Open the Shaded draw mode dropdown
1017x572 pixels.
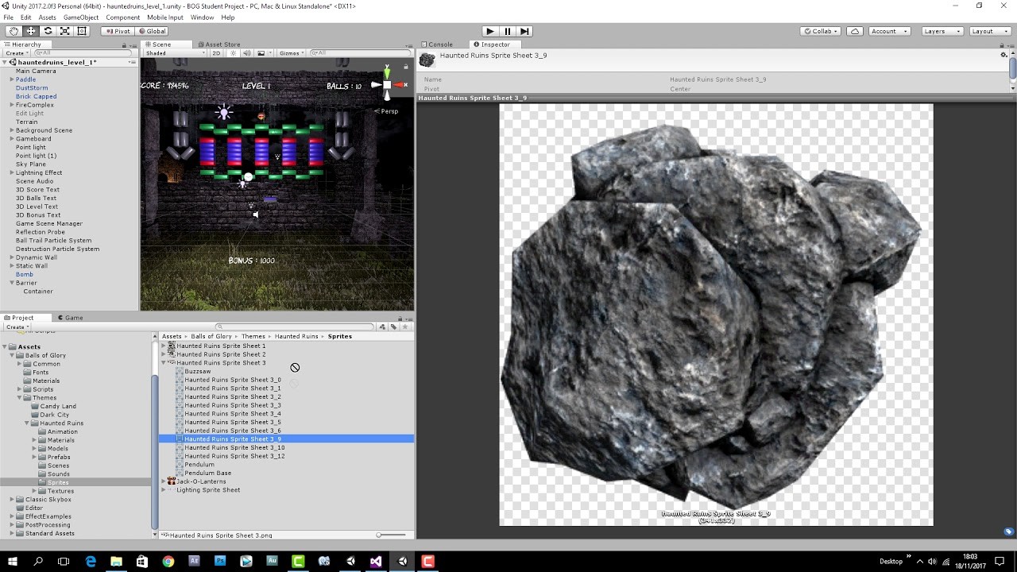point(175,53)
